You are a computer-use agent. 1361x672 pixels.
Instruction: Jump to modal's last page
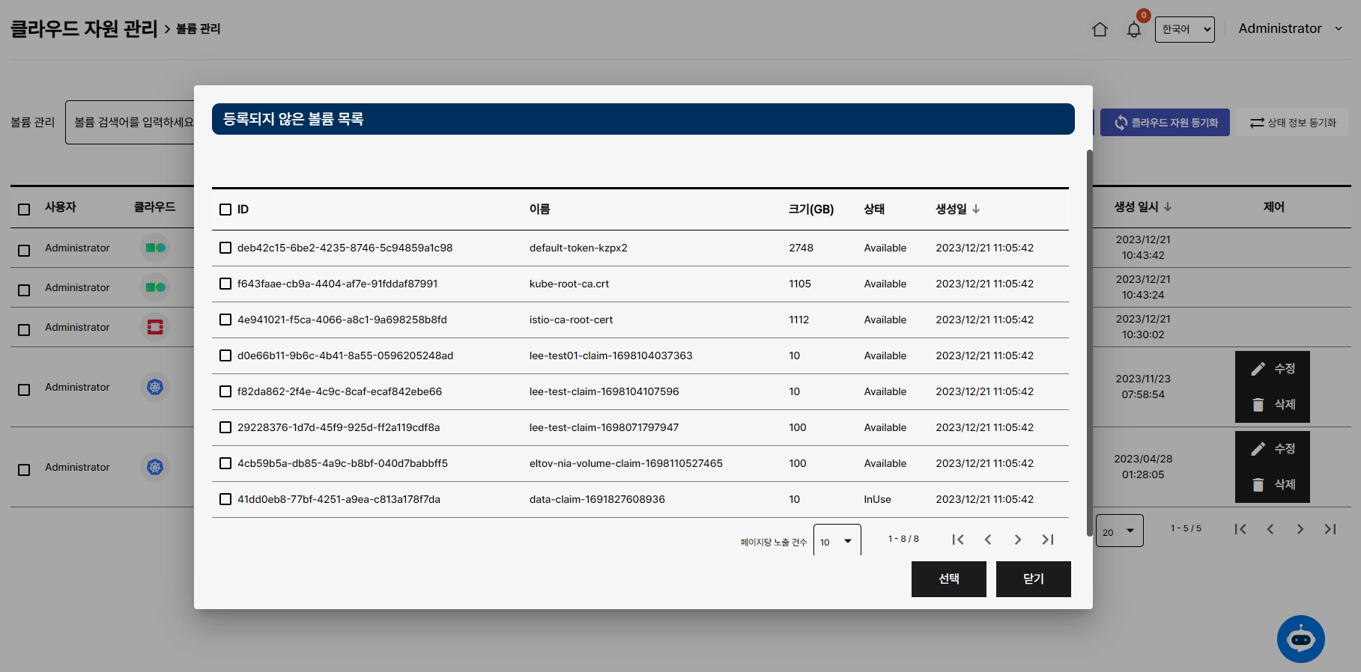1048,540
